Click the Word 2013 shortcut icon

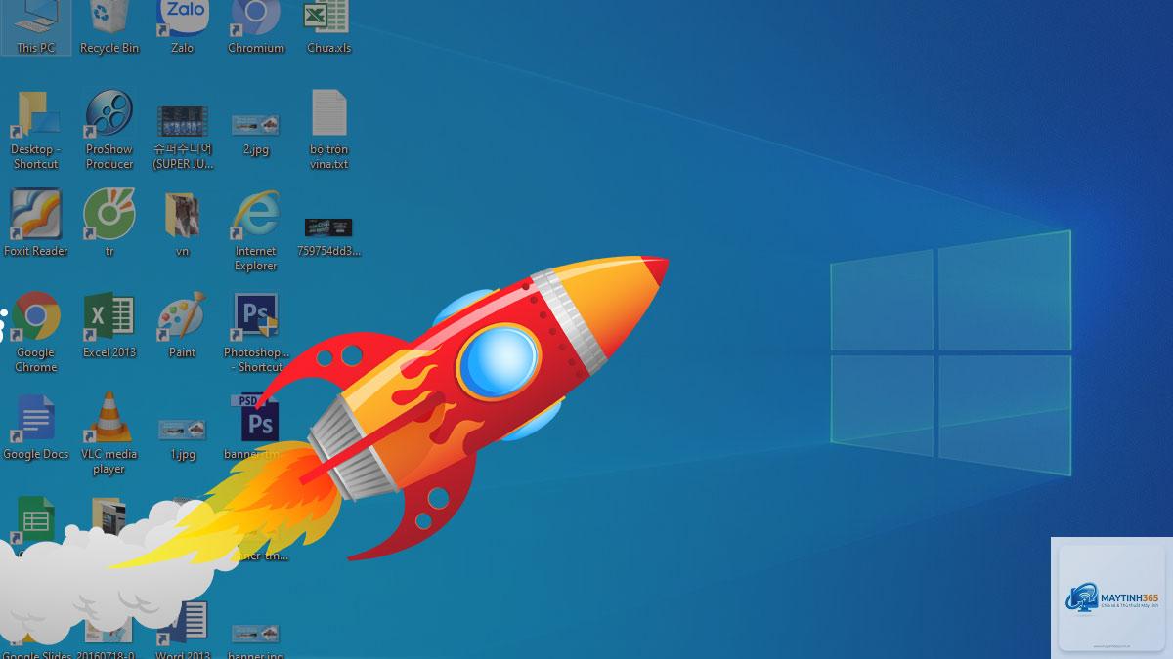click(183, 630)
